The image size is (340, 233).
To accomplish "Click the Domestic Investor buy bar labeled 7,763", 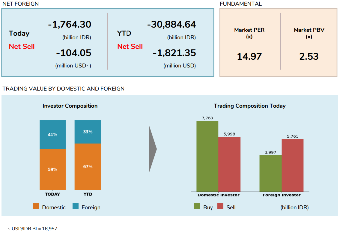I will [x=207, y=156].
